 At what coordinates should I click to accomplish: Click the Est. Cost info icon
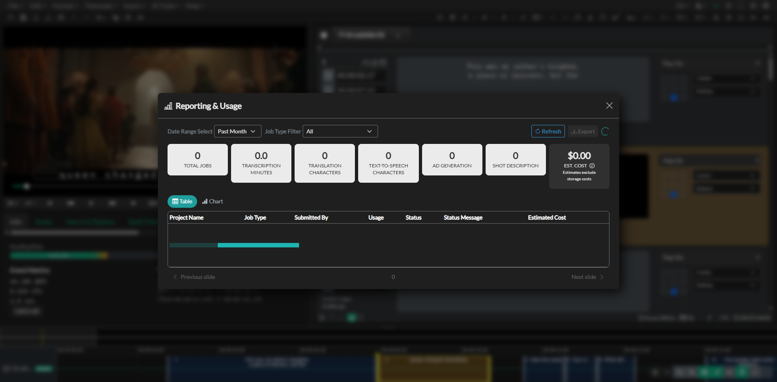[x=592, y=166]
